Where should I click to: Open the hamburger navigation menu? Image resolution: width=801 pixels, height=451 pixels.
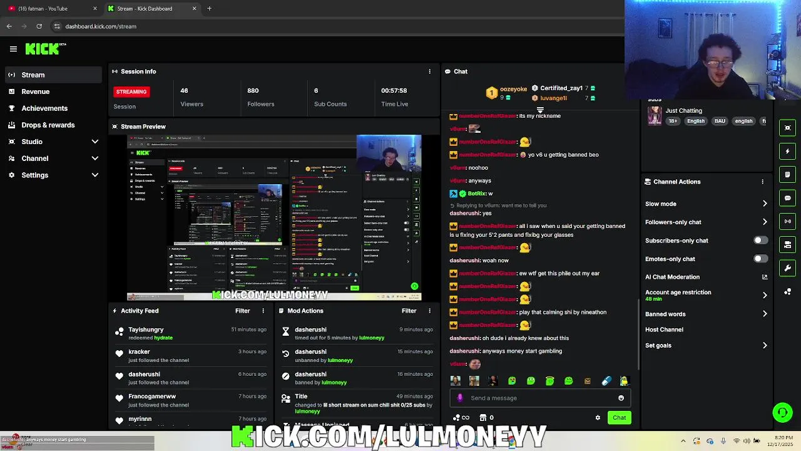[13, 49]
